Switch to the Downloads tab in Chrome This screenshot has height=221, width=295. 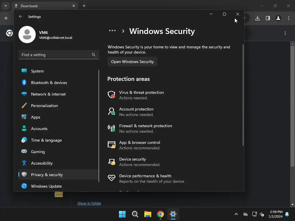45,6
